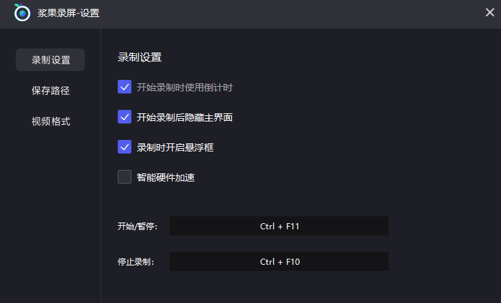
Task: Click the 浆果录屏 app logo icon
Action: (x=23, y=13)
